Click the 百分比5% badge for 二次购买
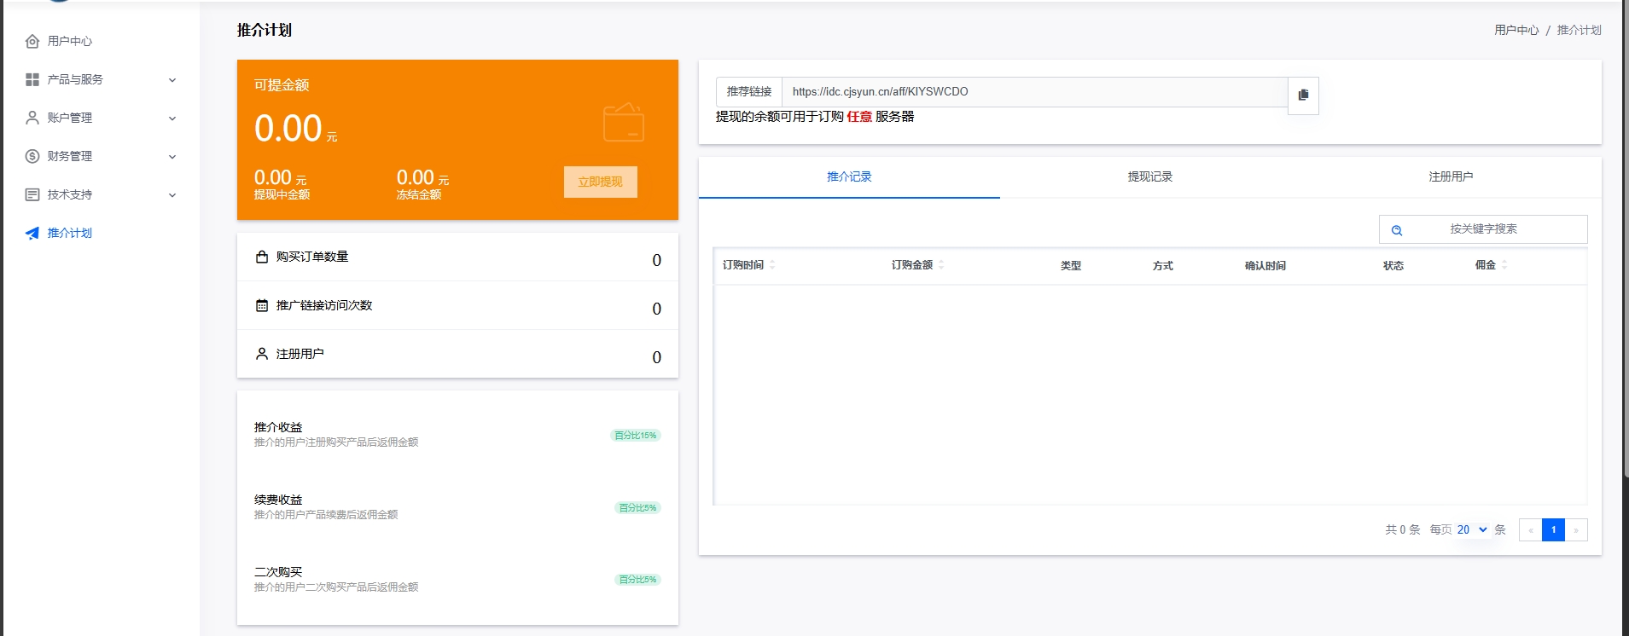The width and height of the screenshot is (1629, 636). point(637,580)
